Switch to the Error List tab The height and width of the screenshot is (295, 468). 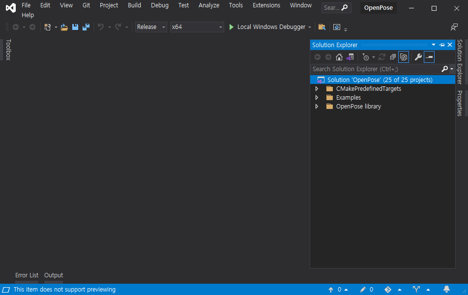[27, 275]
